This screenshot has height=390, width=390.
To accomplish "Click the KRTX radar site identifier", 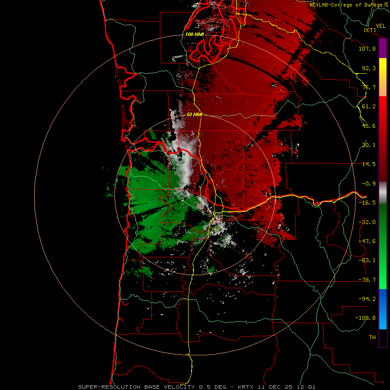I will pyautogui.click(x=246, y=387).
